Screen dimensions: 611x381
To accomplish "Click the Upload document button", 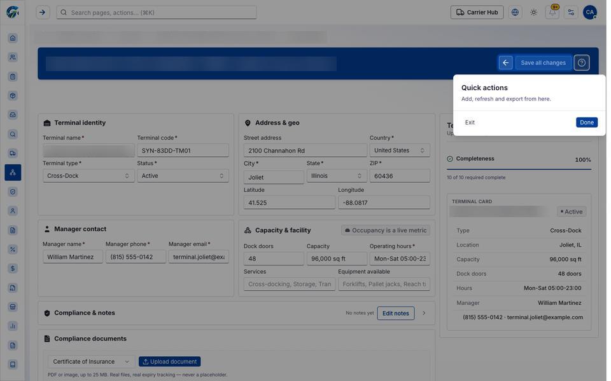I will [169, 361].
